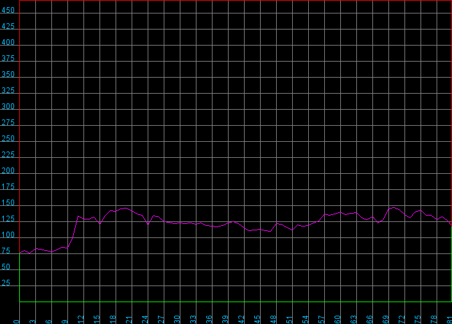Click the 300 vertical axis label

(x=8, y=107)
